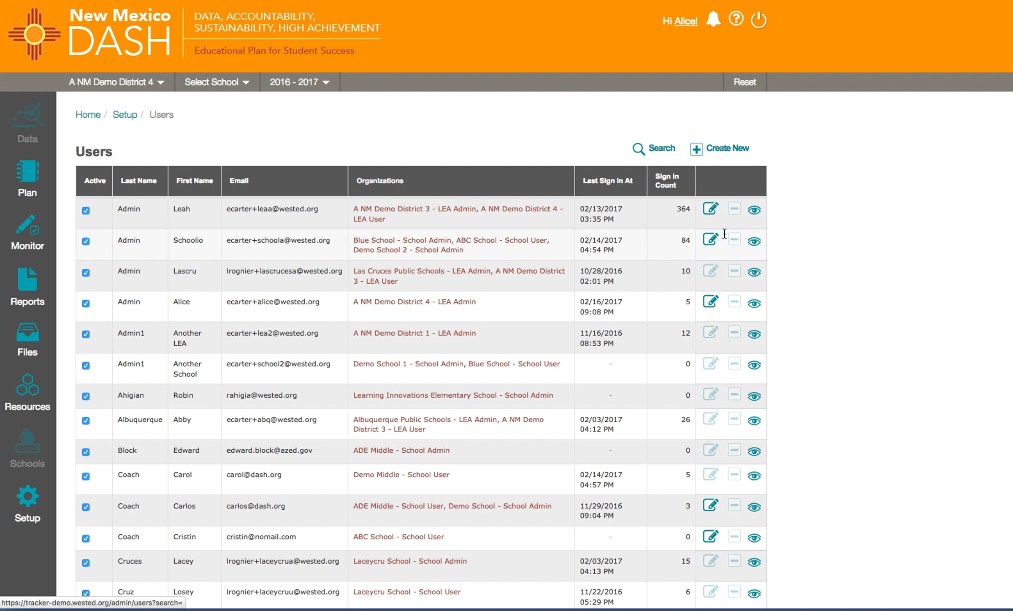Toggle Active checkbox for Edward Block
The width and height of the screenshot is (1013, 611).
tap(86, 452)
